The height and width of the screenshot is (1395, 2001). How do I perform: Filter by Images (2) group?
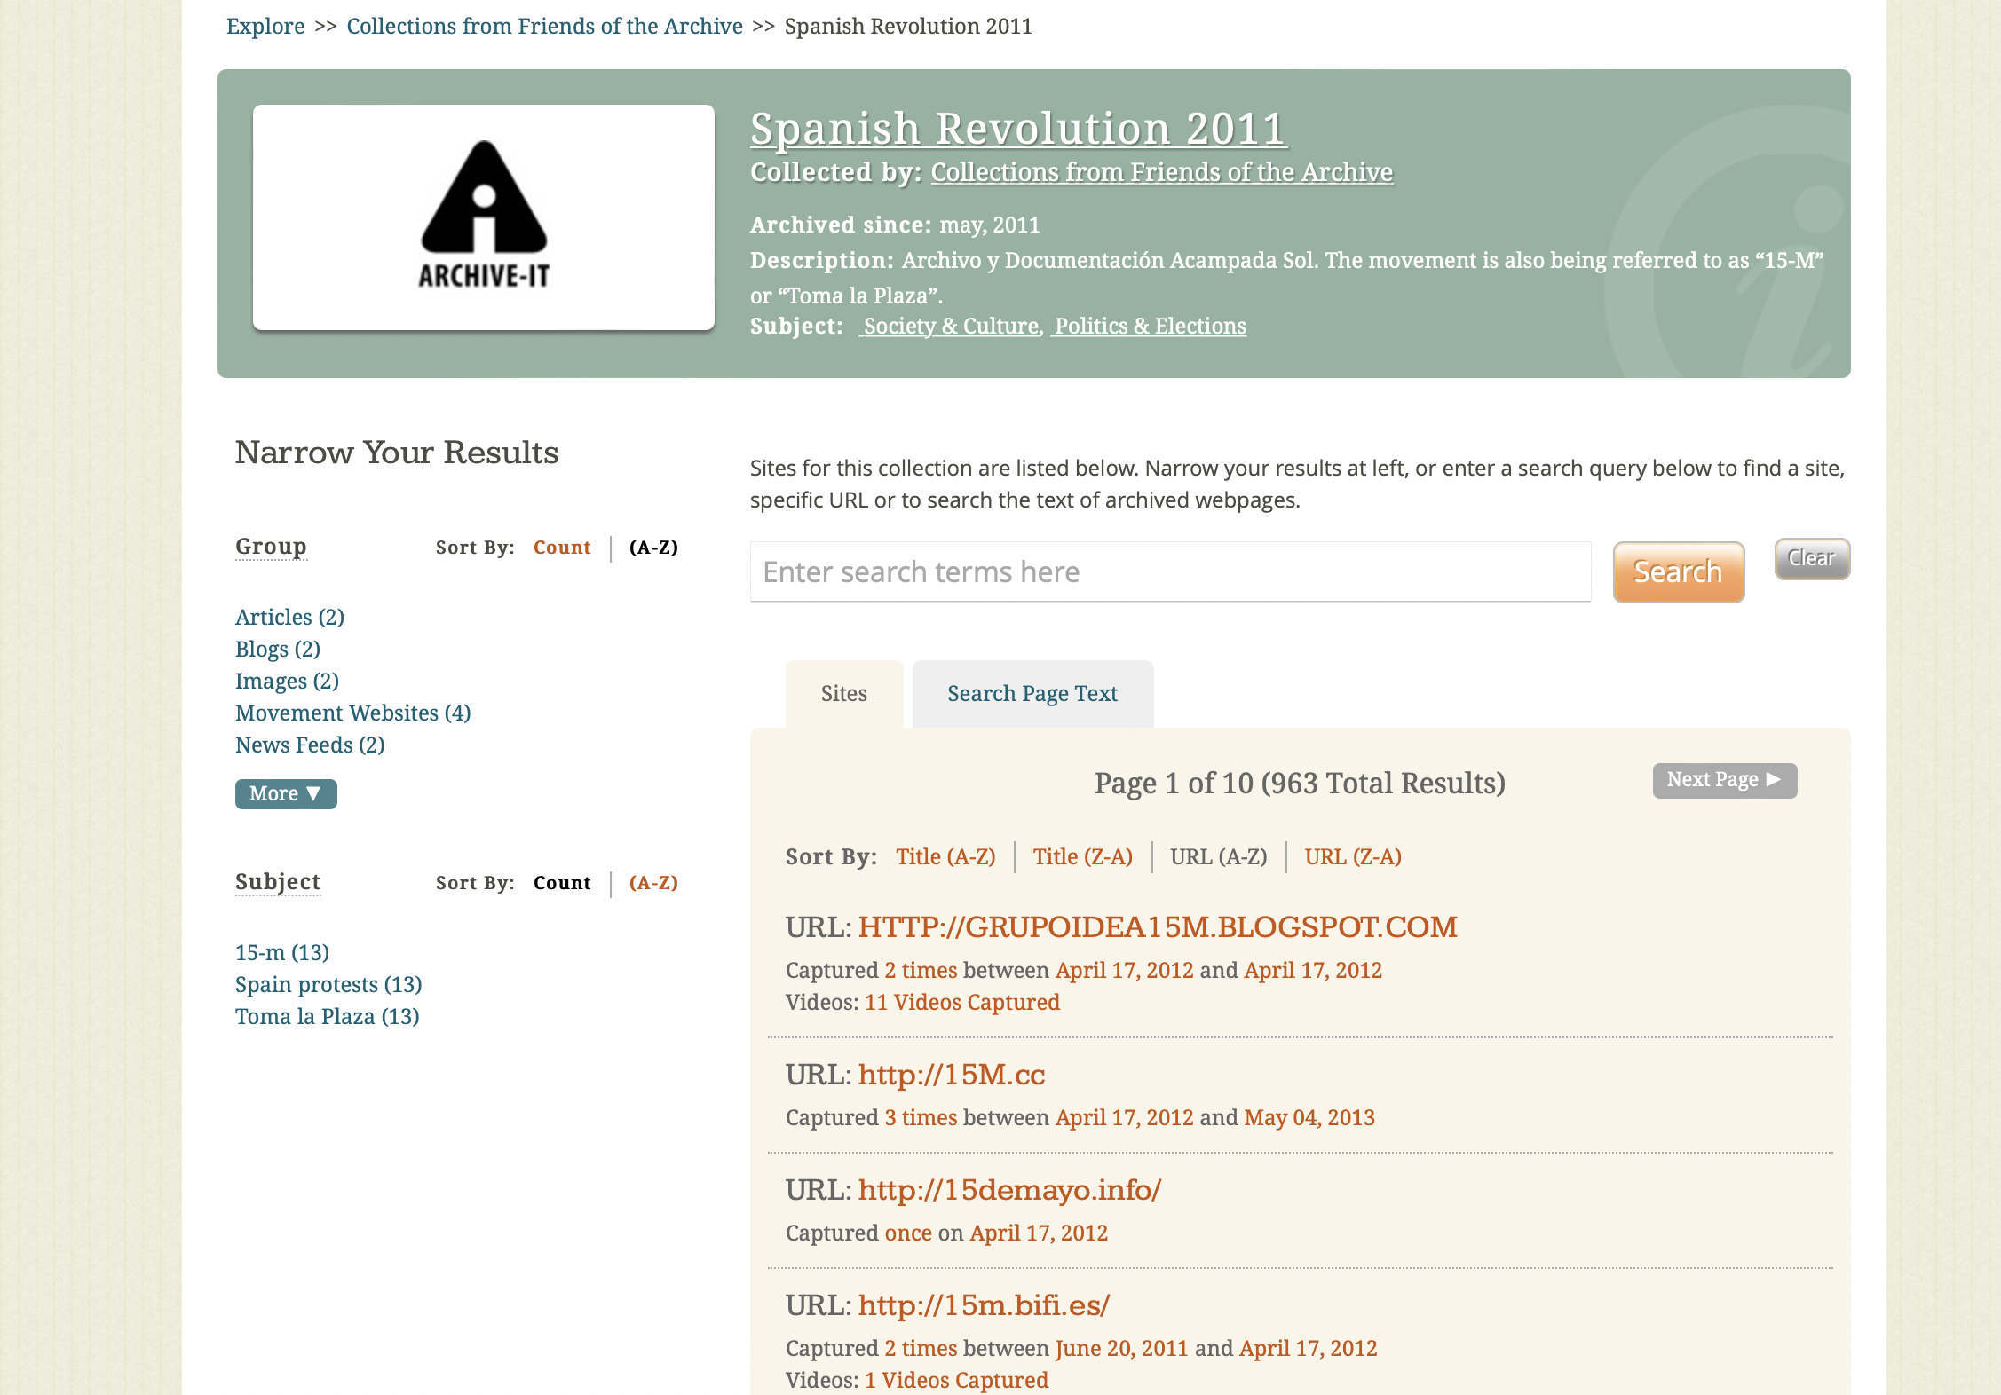287,681
